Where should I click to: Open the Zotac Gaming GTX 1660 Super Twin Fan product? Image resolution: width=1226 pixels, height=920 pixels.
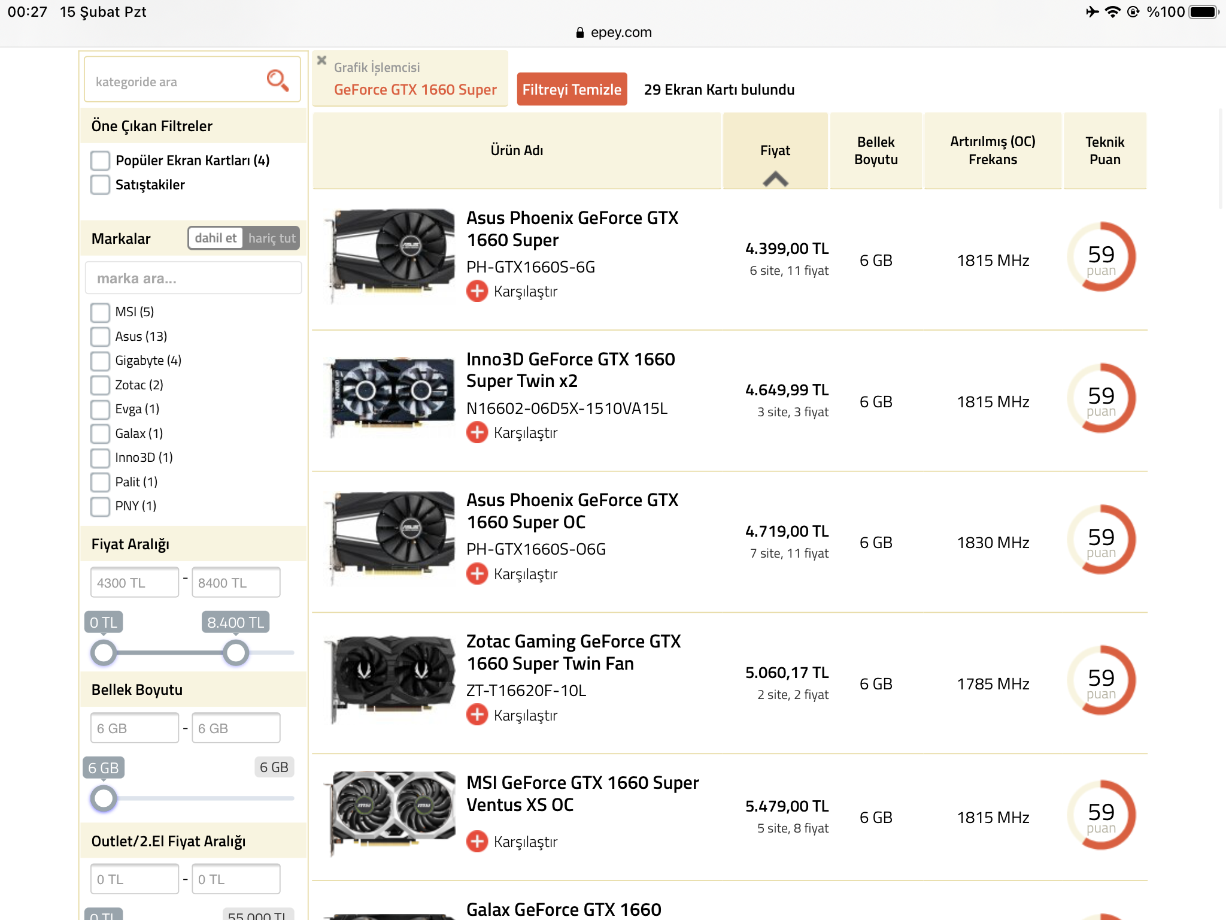[574, 652]
